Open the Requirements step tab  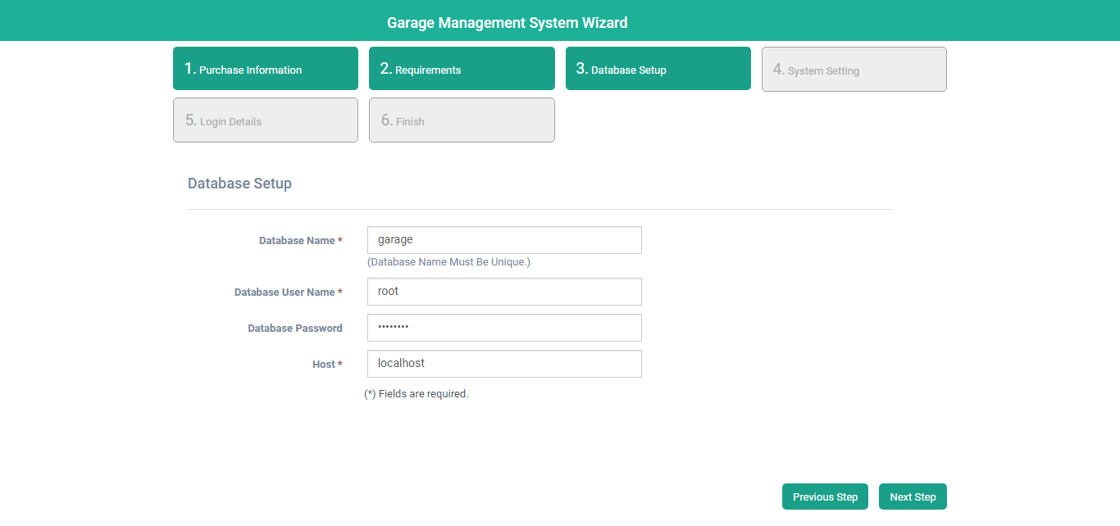(462, 69)
